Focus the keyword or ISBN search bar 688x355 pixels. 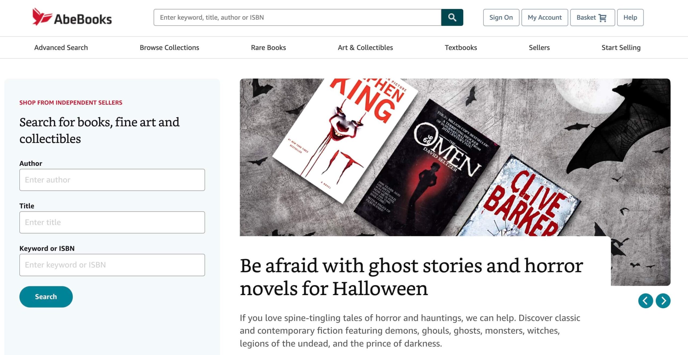pyautogui.click(x=112, y=265)
